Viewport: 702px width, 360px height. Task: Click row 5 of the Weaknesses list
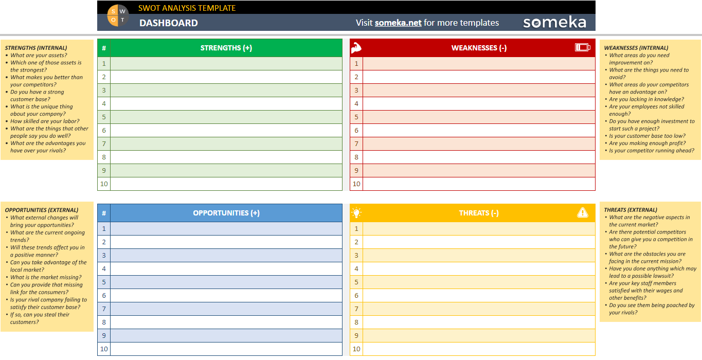(x=477, y=117)
